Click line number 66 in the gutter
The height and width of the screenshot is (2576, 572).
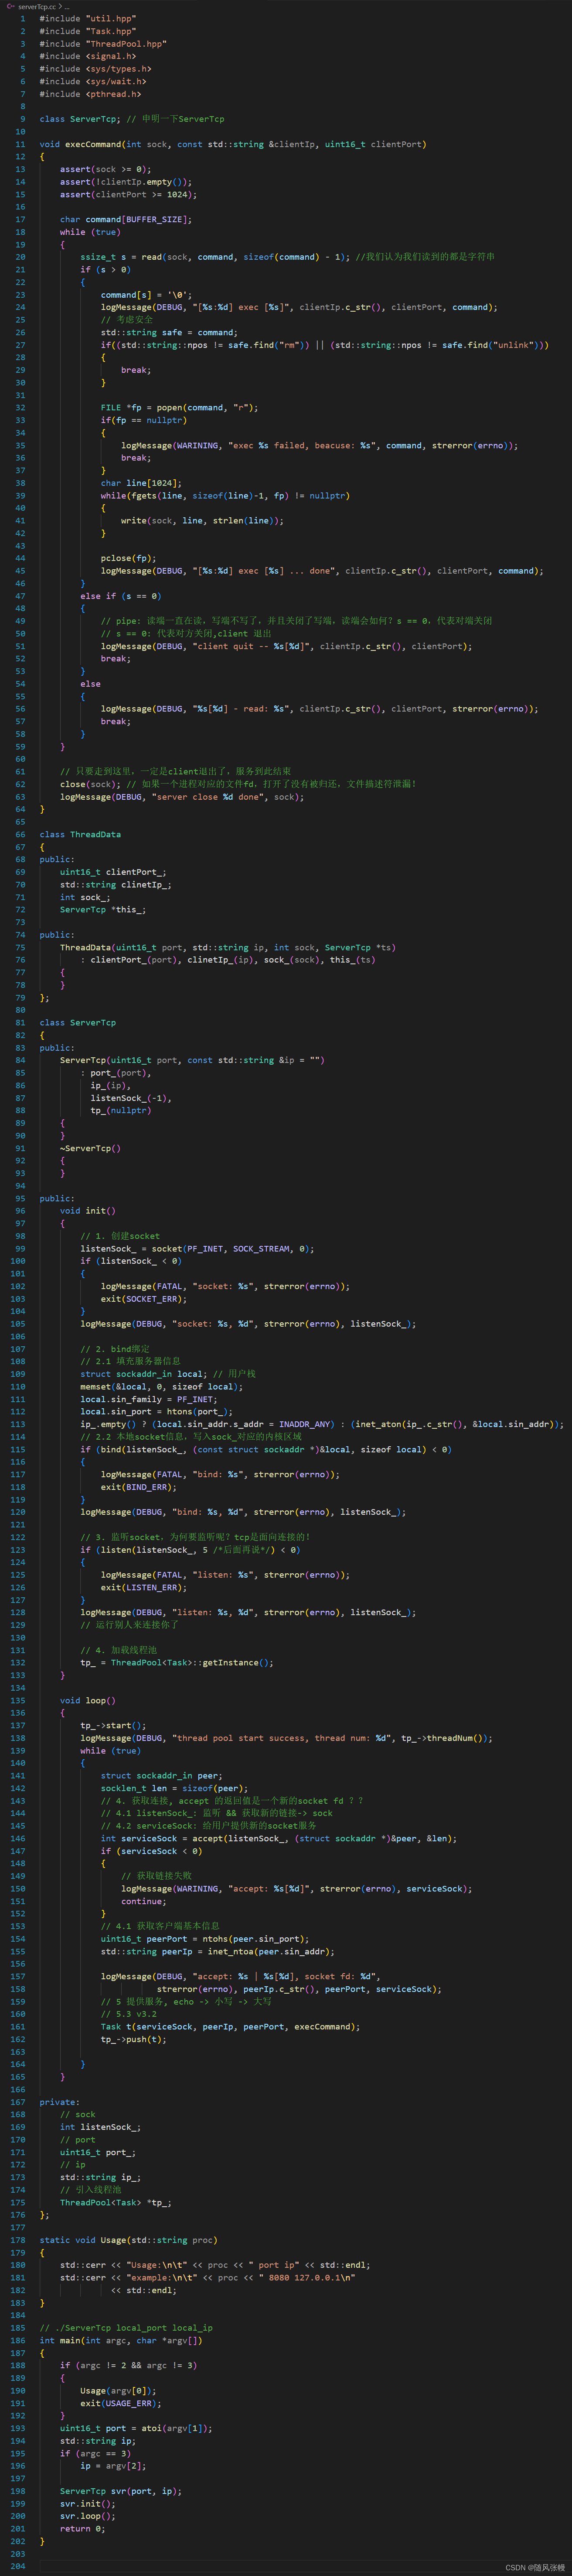point(20,834)
